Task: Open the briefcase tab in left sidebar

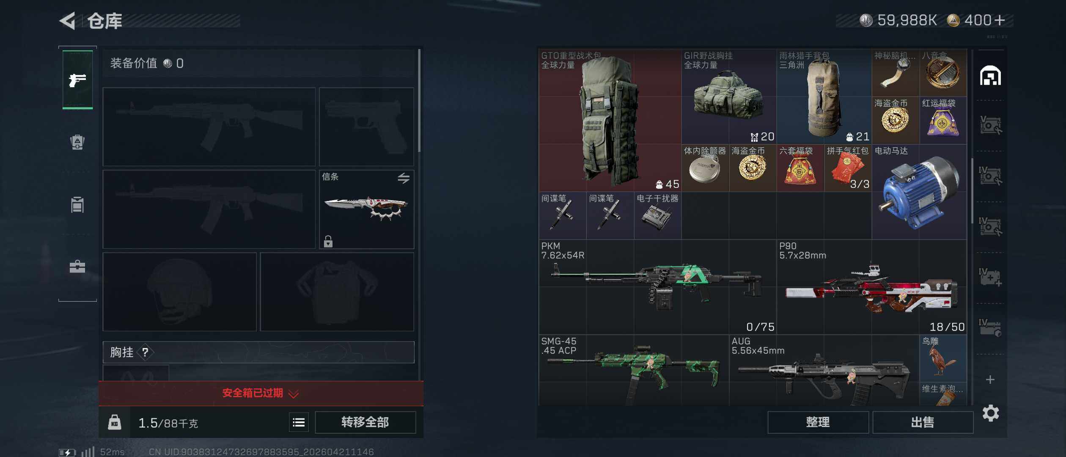Action: (x=77, y=267)
